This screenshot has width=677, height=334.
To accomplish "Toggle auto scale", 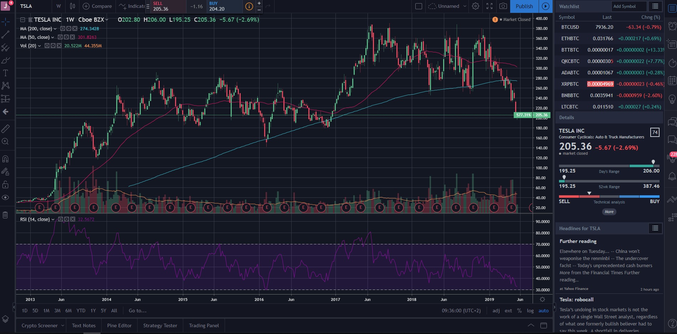I will tap(543, 311).
